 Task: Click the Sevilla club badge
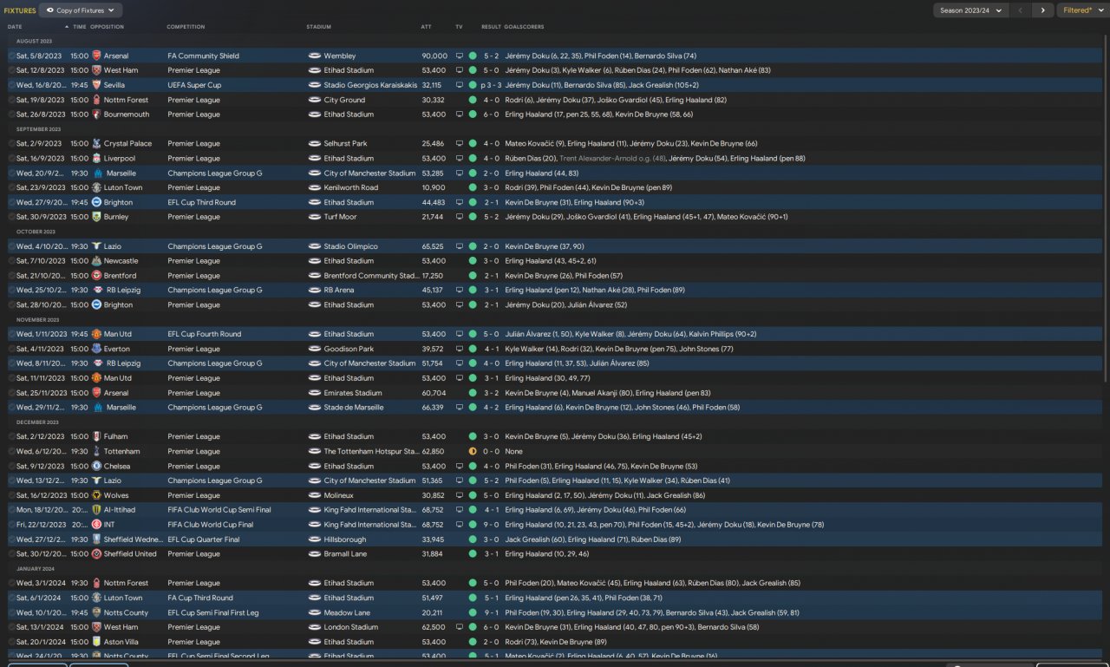click(96, 85)
